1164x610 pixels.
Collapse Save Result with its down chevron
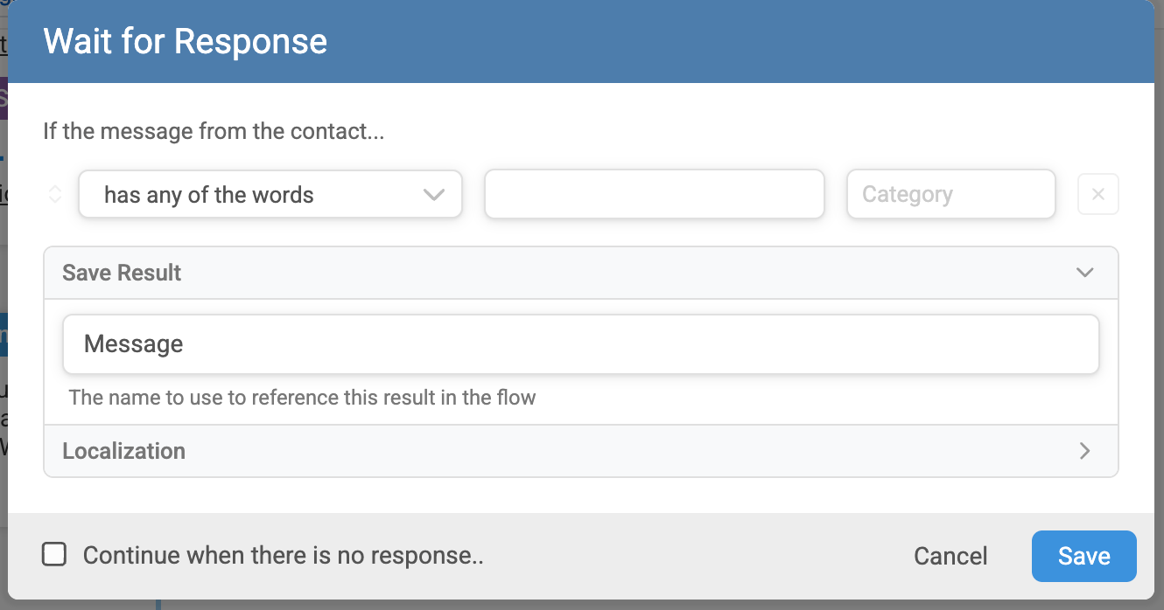point(1085,273)
